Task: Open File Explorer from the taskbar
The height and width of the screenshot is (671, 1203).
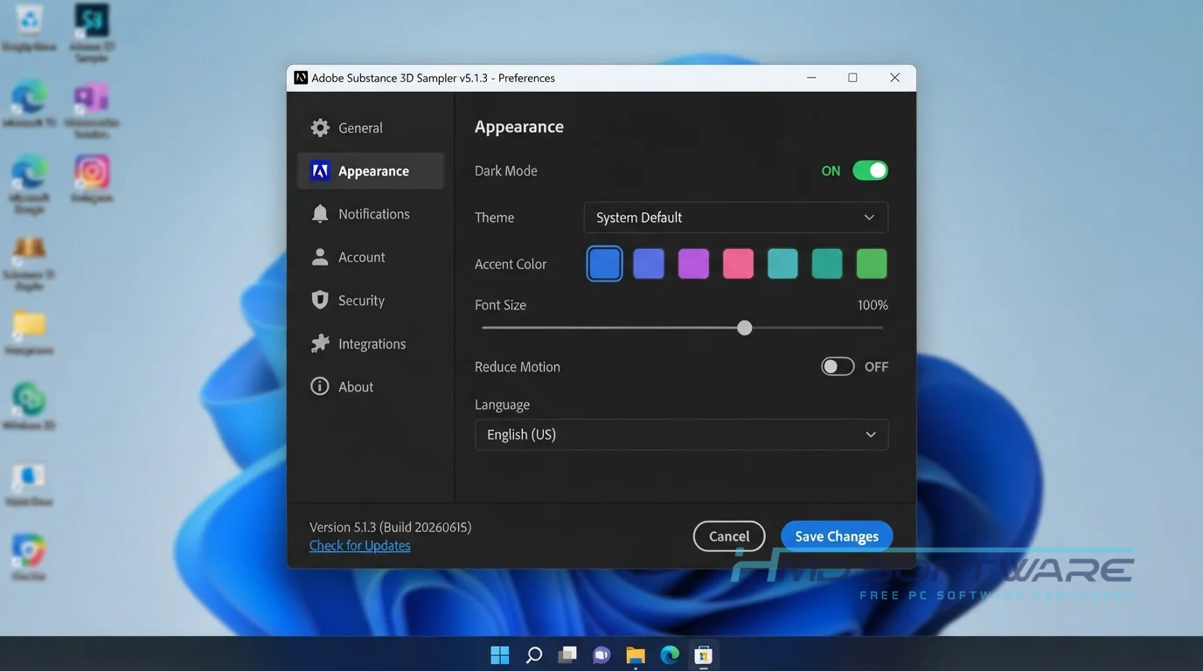Action: [x=636, y=654]
